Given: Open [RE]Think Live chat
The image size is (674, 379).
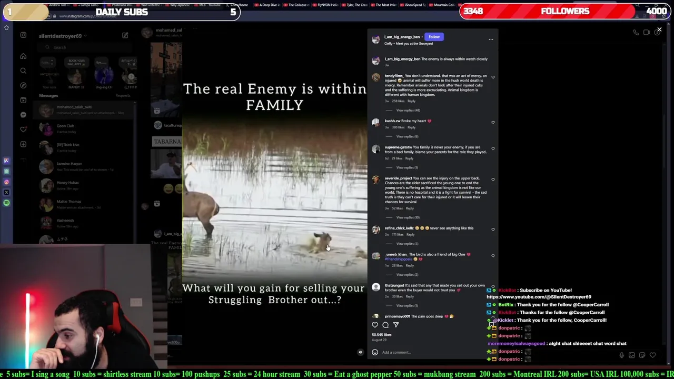Looking at the screenshot, I should (84, 148).
